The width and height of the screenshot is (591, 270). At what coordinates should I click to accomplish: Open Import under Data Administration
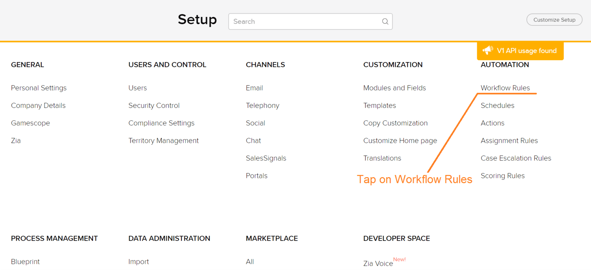point(139,262)
